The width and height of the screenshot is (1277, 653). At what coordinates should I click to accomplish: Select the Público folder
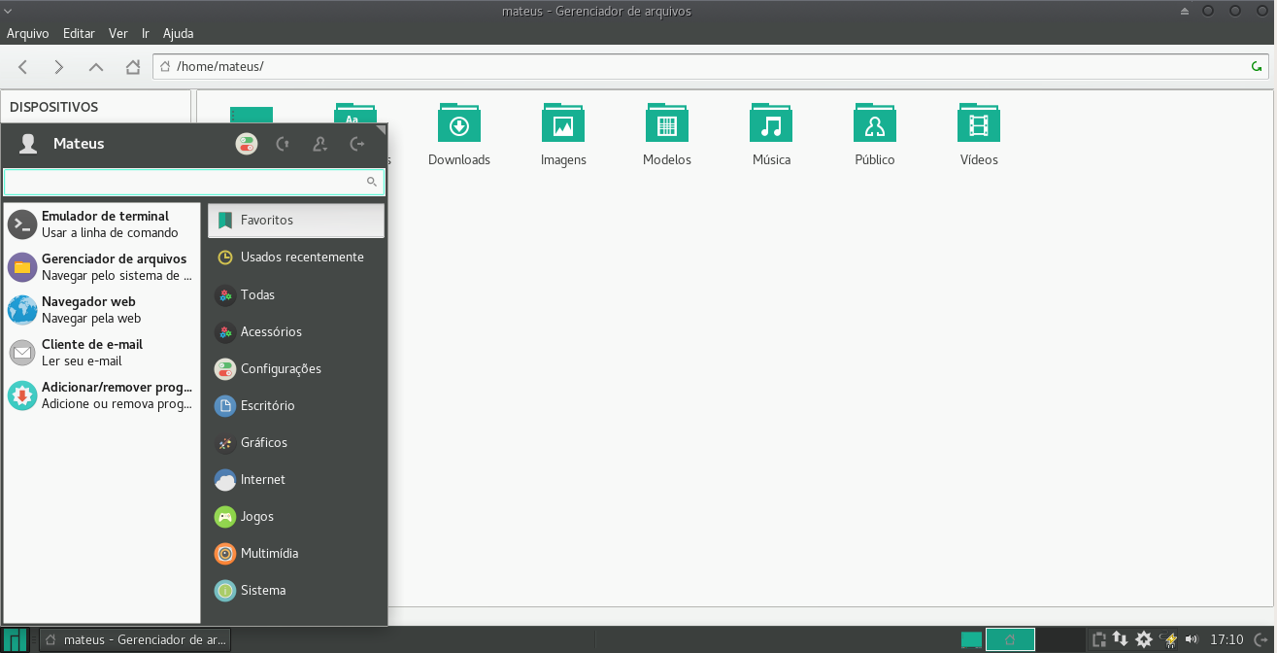(875, 134)
